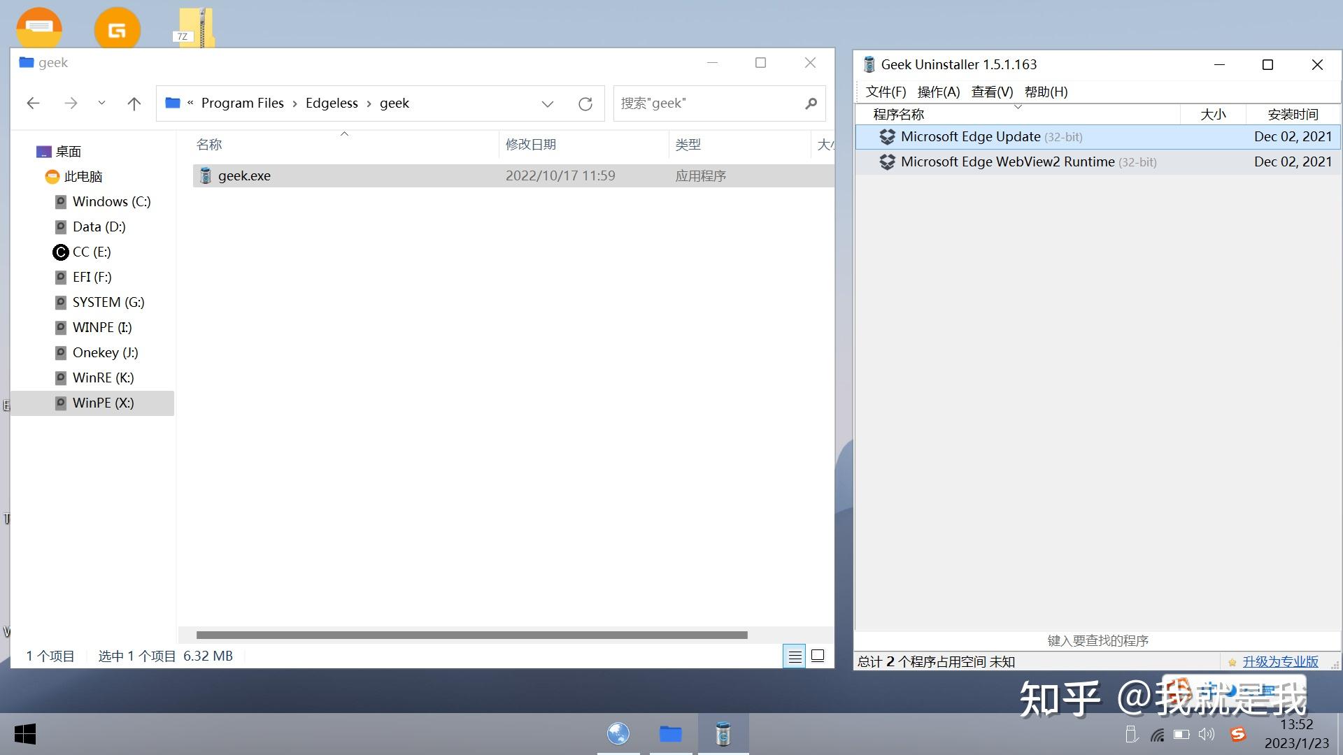1343x755 pixels.
Task: Select WinRE (K:) drive in sidebar
Action: pos(103,377)
